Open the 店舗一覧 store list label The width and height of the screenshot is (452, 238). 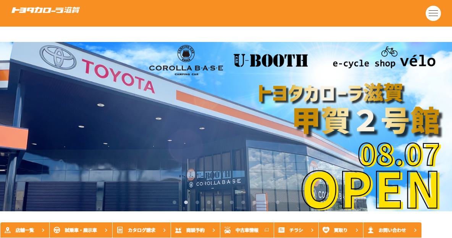click(x=25, y=230)
